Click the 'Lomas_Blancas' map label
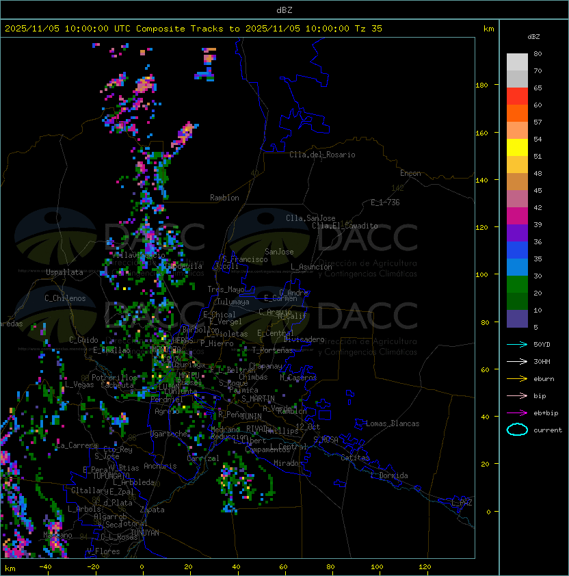The height and width of the screenshot is (576, 569). tap(393, 423)
